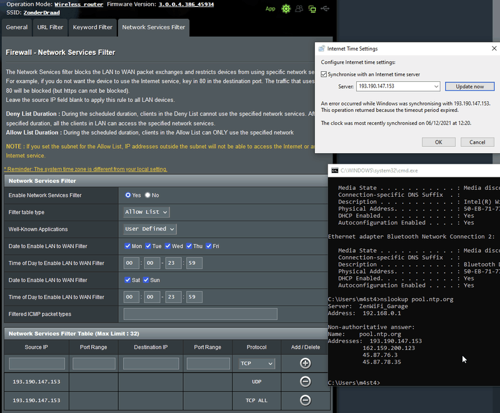Toggle the Sat checkbox
Screen dimensions: 500x413
pos(127,280)
